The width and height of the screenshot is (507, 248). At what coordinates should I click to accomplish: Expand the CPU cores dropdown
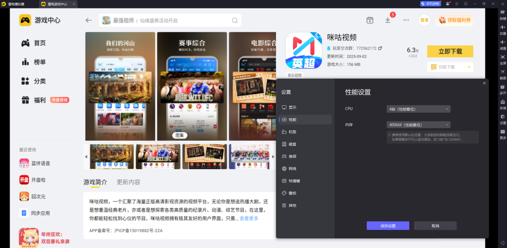click(x=418, y=109)
